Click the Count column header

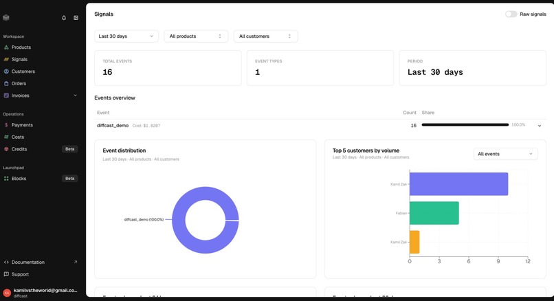coord(410,113)
